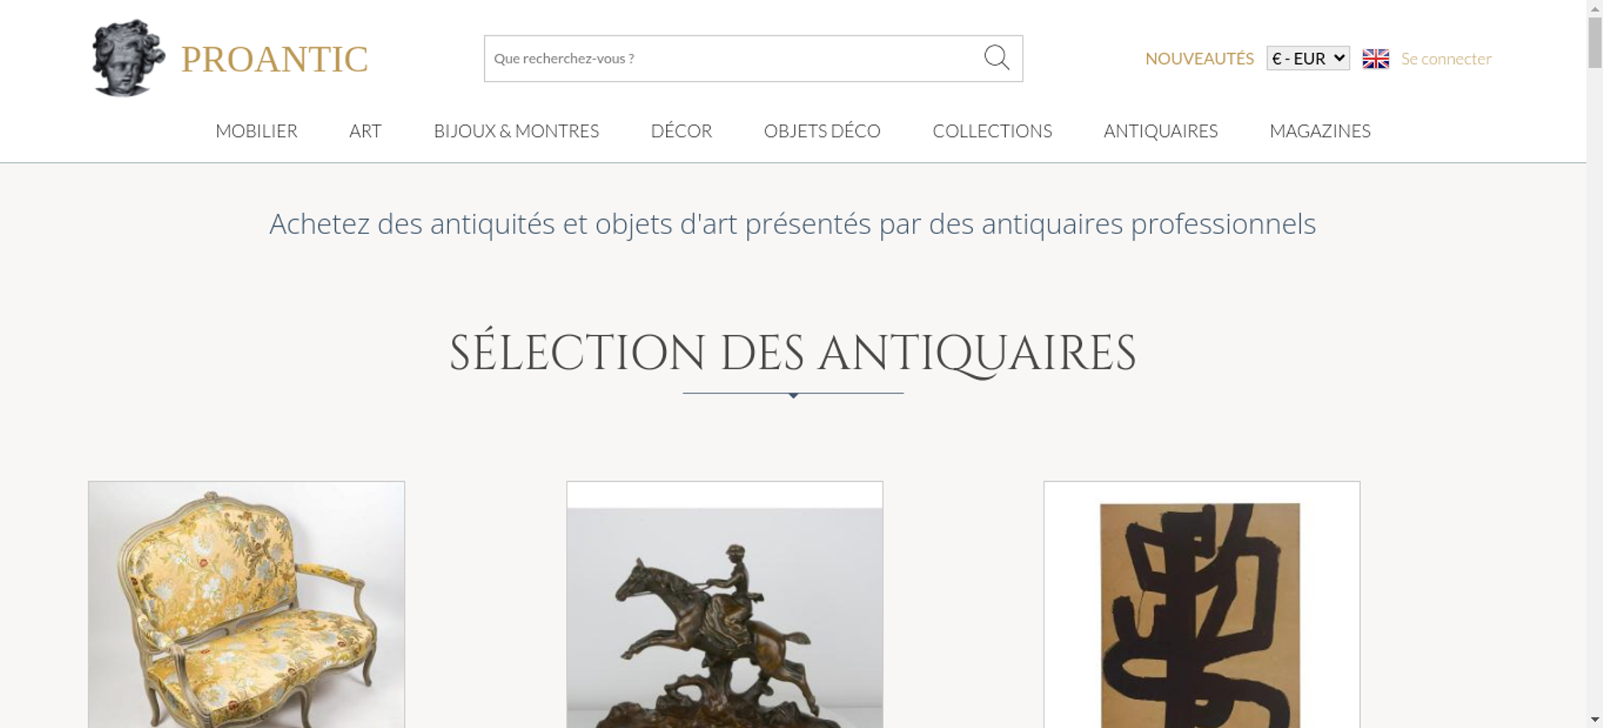Open the DÉCOR menu
Screen dimensions: 1603x728
click(681, 131)
